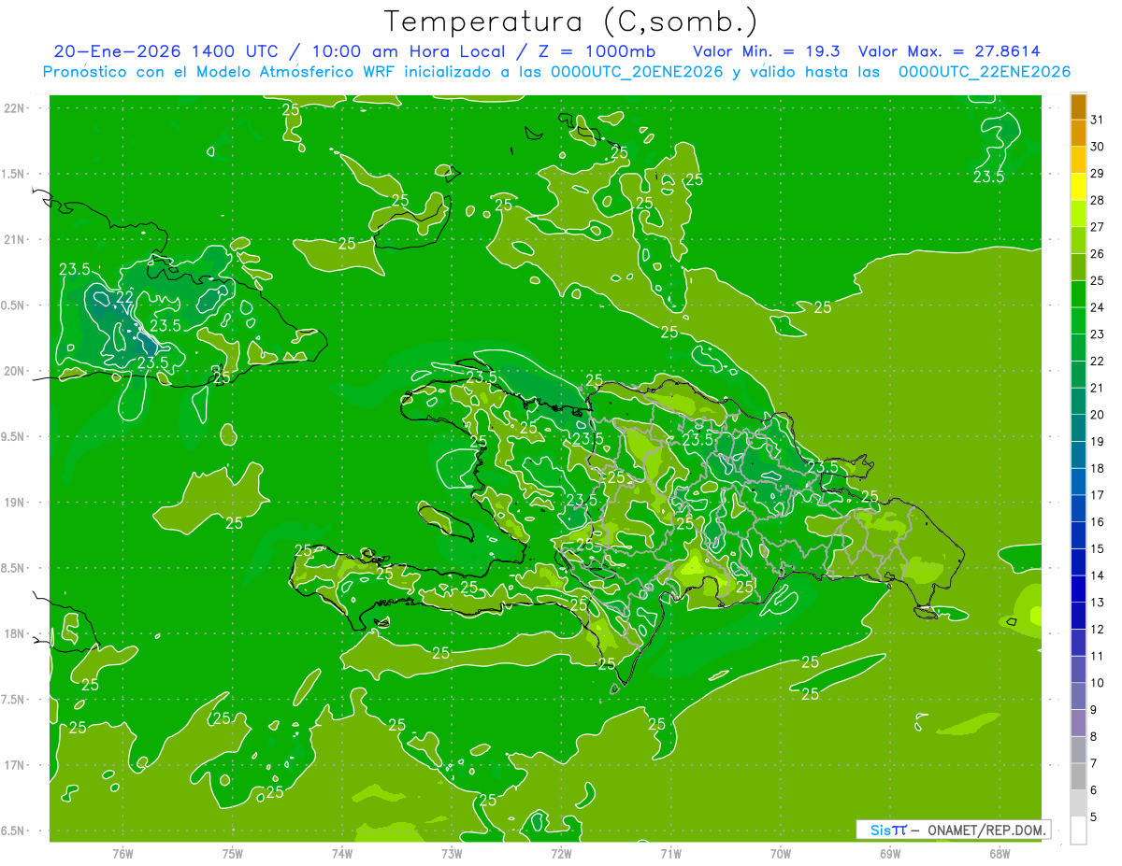Click the 72W longitude axis label
The height and width of the screenshot is (866, 1122).
561,854
